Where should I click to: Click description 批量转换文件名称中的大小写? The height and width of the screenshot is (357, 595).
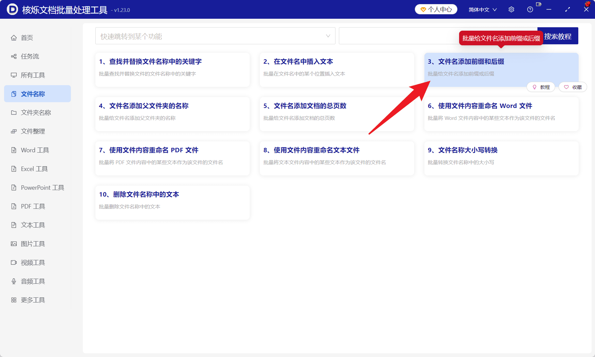[461, 162]
